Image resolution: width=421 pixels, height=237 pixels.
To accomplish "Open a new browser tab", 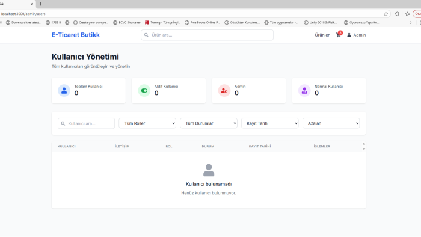I will [40, 4].
